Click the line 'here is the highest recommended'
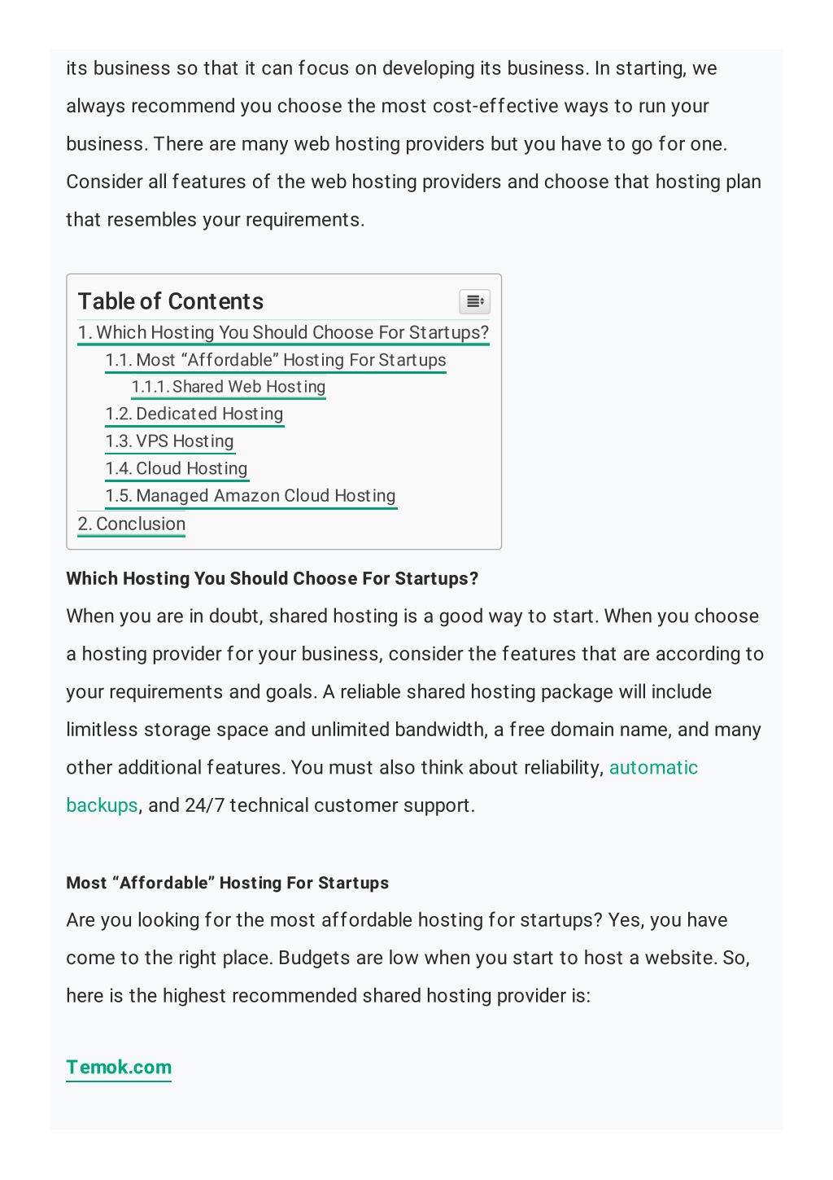Viewport: 833px width, 1180px height. [x=329, y=996]
